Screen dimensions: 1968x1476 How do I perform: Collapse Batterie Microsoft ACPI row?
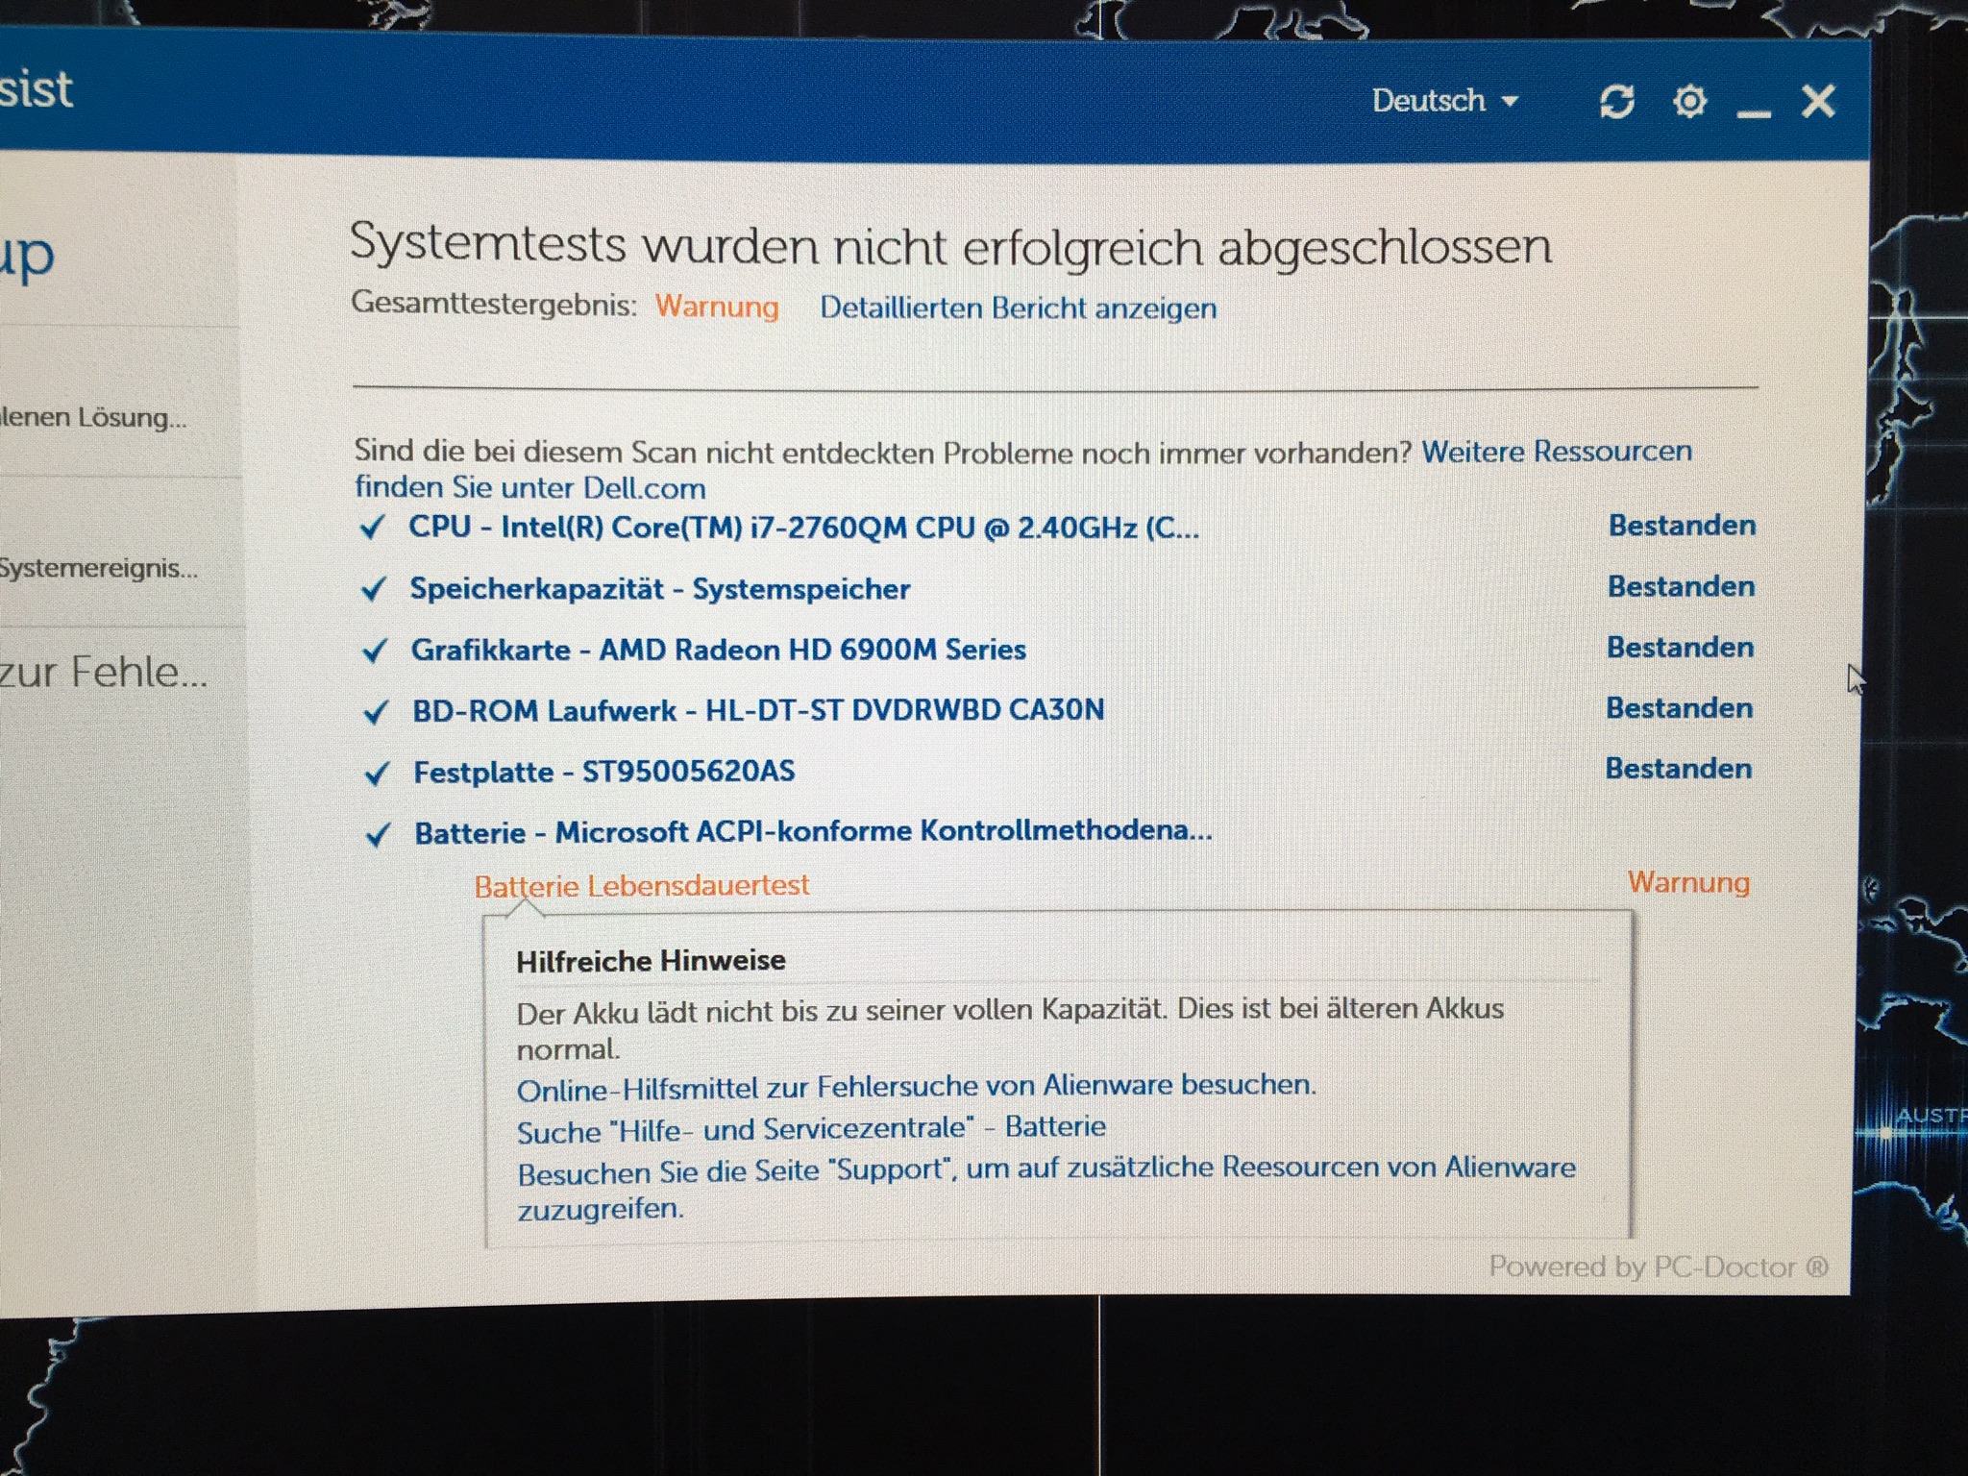click(x=813, y=831)
